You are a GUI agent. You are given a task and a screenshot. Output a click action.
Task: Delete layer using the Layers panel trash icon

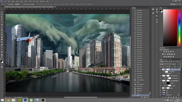point(179,97)
